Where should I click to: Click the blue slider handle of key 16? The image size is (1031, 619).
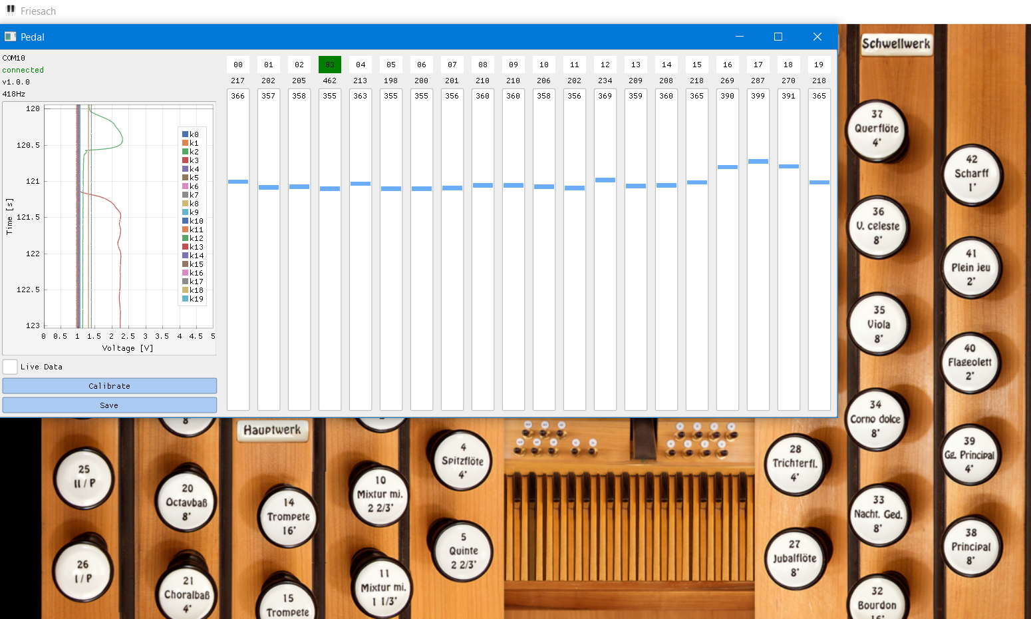coord(728,167)
